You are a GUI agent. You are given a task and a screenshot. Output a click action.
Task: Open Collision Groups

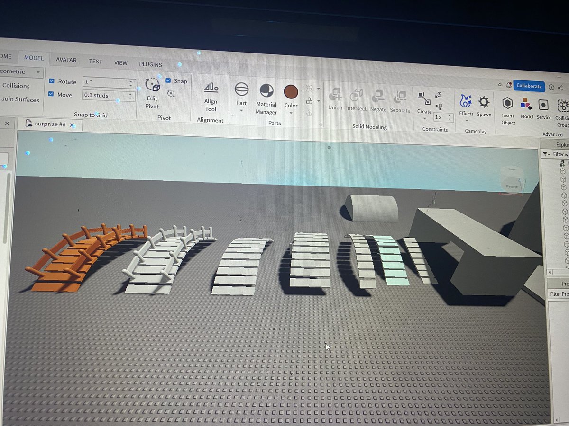click(x=563, y=113)
